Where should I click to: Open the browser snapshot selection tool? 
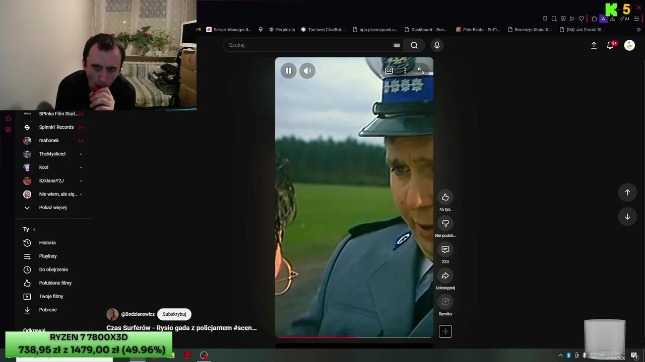[x=554, y=19]
